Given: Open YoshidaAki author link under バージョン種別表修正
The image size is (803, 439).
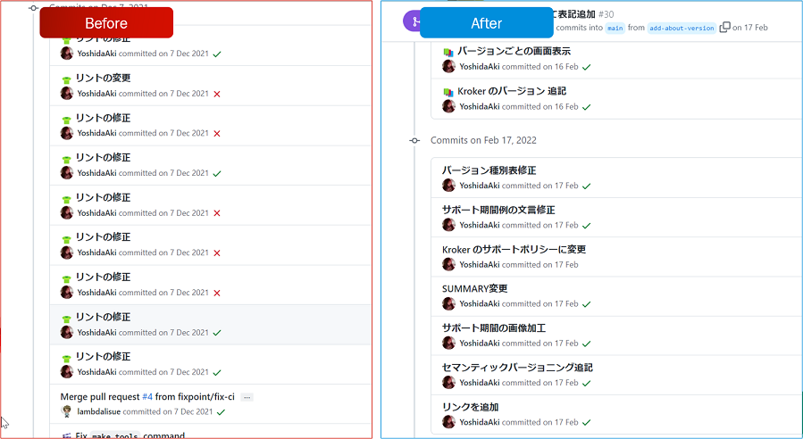Looking at the screenshot, I should (480, 186).
